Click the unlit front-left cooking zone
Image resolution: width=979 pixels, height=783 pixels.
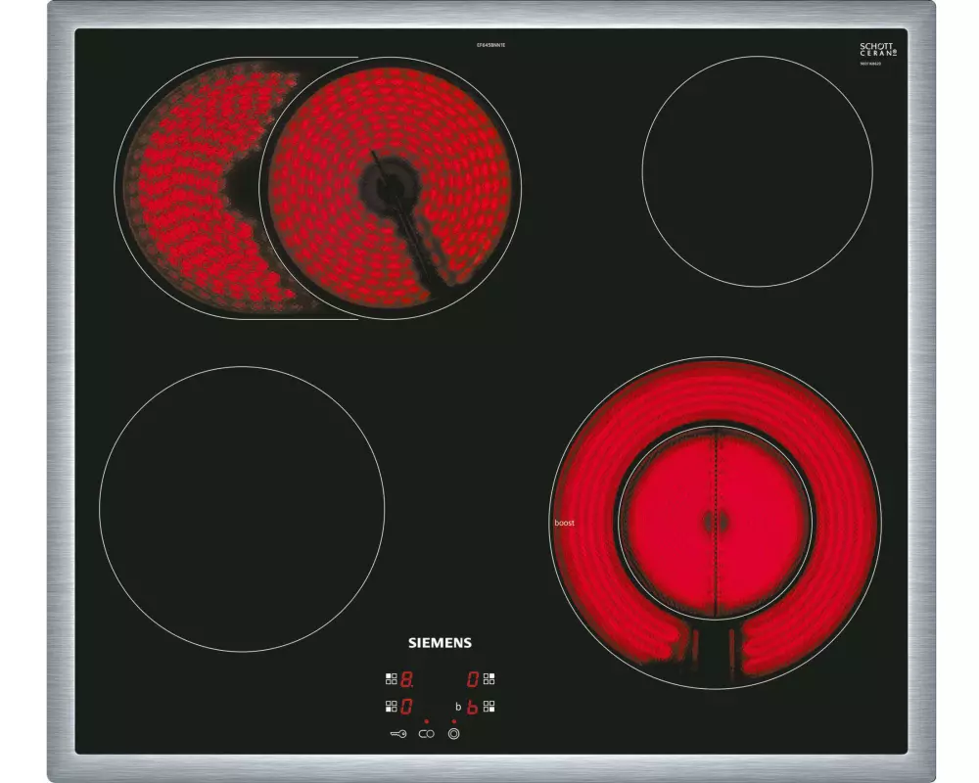(242, 507)
